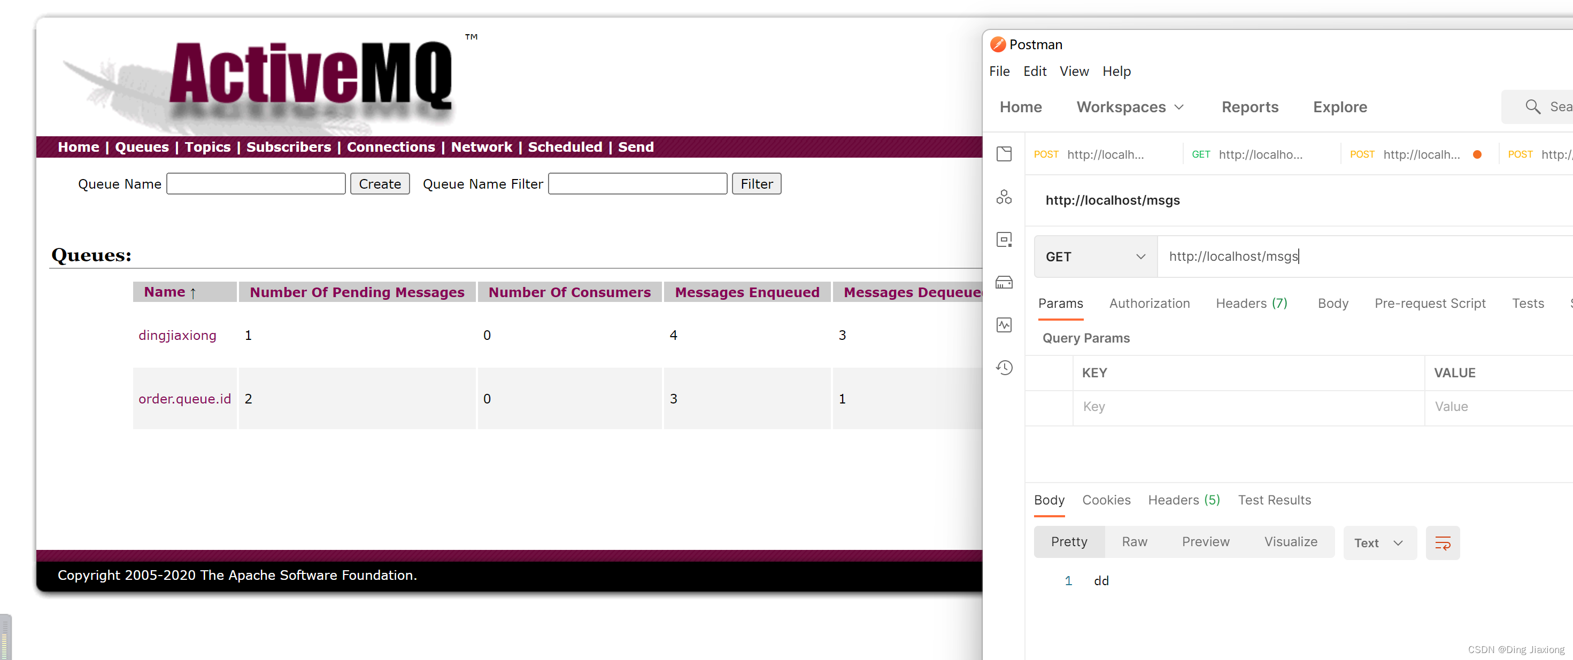The width and height of the screenshot is (1573, 660).
Task: Open Postman Reports
Action: coord(1250,107)
